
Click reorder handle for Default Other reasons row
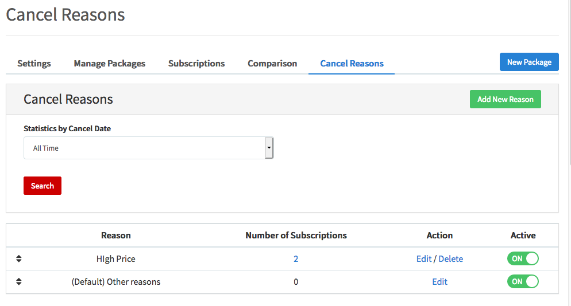18,281
